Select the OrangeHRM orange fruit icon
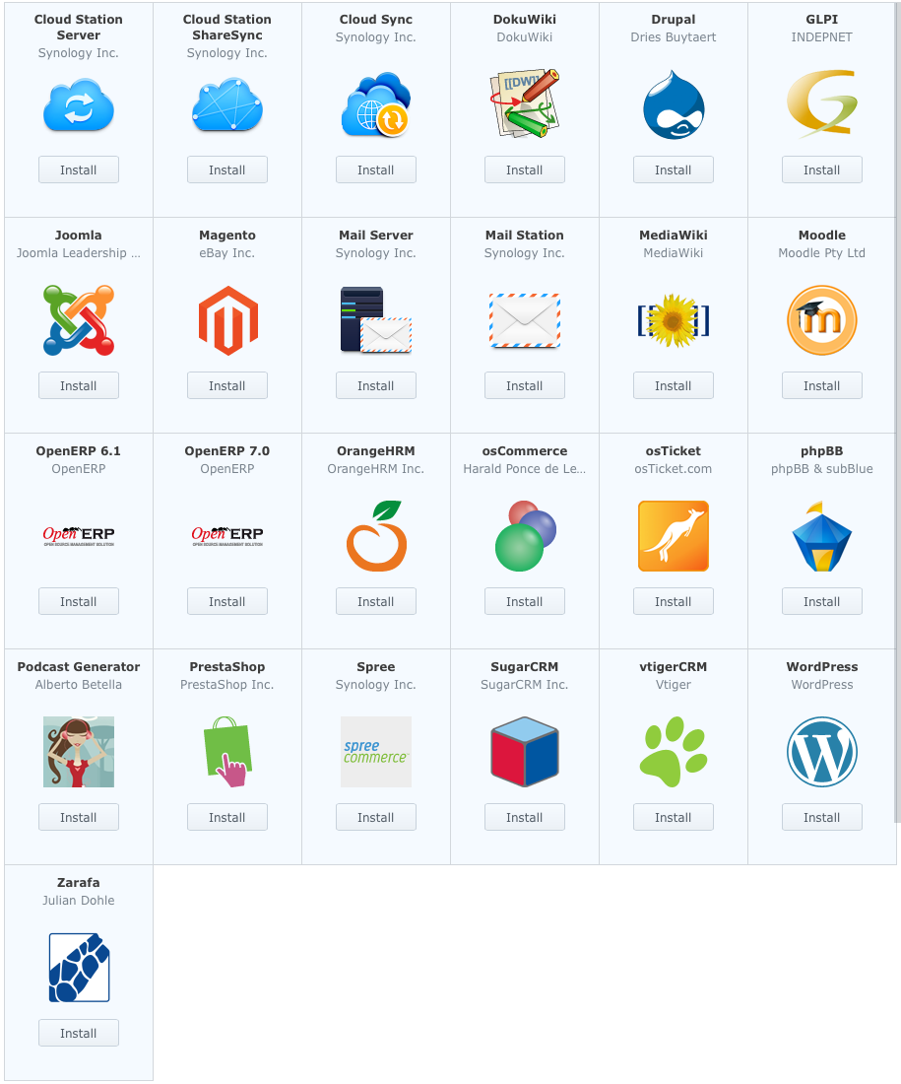 coord(376,536)
